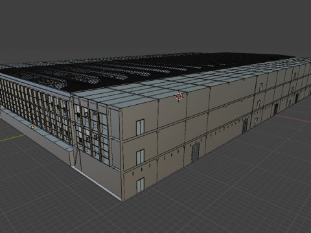Click the red-white 3D cursor on roof edge
This screenshot has width=311, height=233.
pos(179,96)
